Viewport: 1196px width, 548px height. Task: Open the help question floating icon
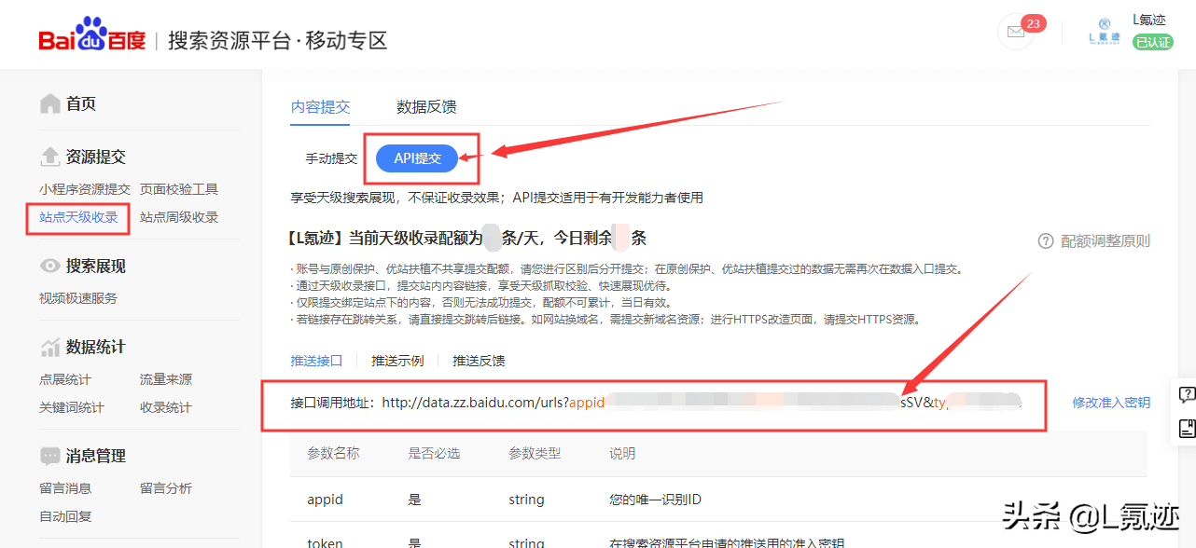pos(1187,394)
